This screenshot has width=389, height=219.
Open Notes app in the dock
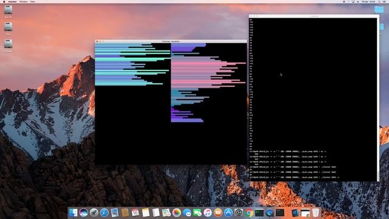(146, 213)
